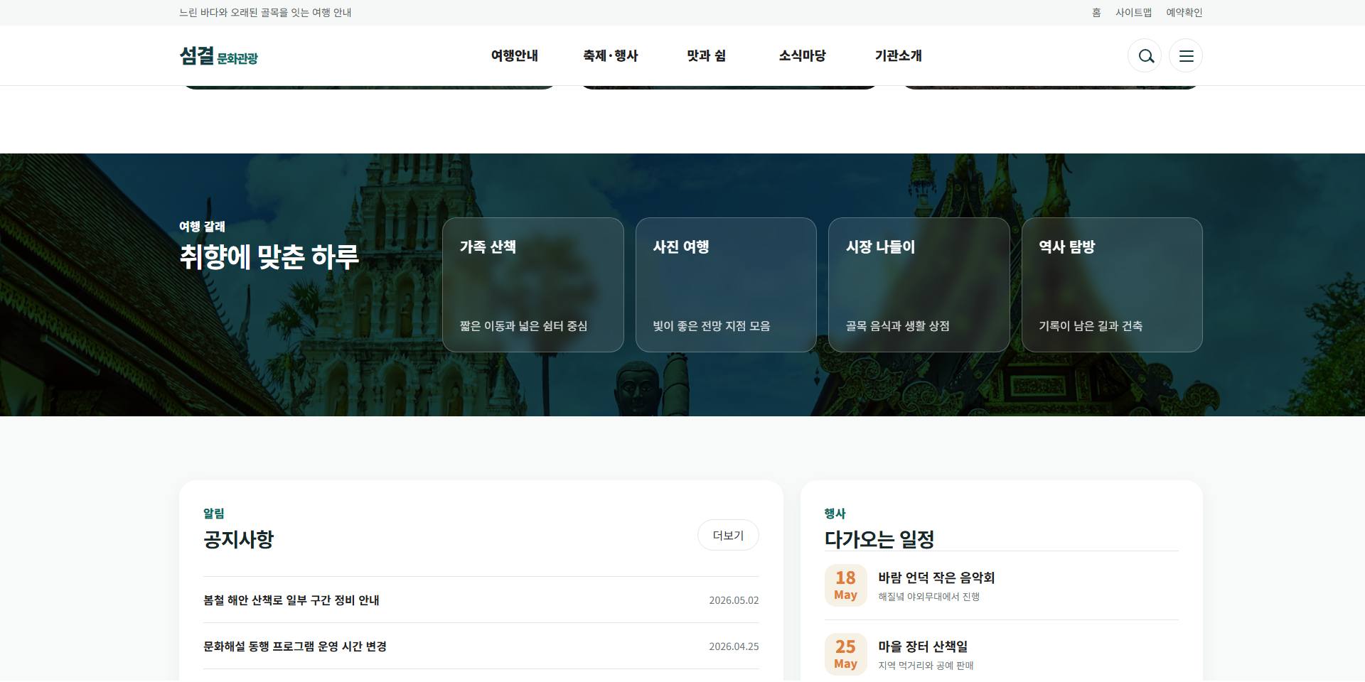Open the search icon button
The image size is (1365, 682).
(x=1145, y=55)
